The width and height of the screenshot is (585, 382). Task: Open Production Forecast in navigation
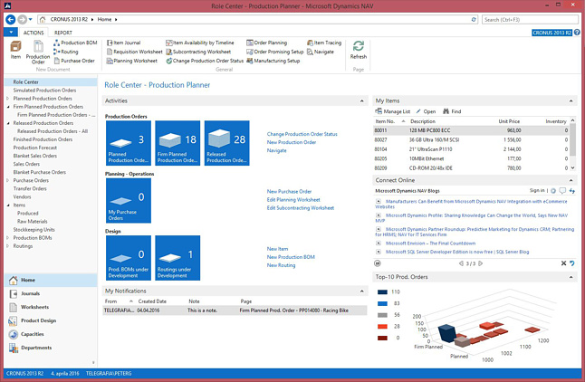[x=35, y=148]
